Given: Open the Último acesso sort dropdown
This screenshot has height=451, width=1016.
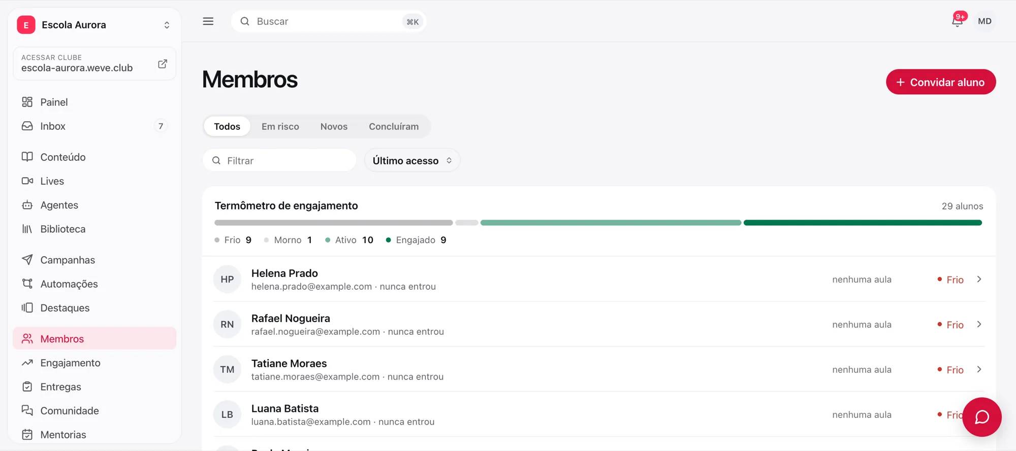Looking at the screenshot, I should 412,160.
